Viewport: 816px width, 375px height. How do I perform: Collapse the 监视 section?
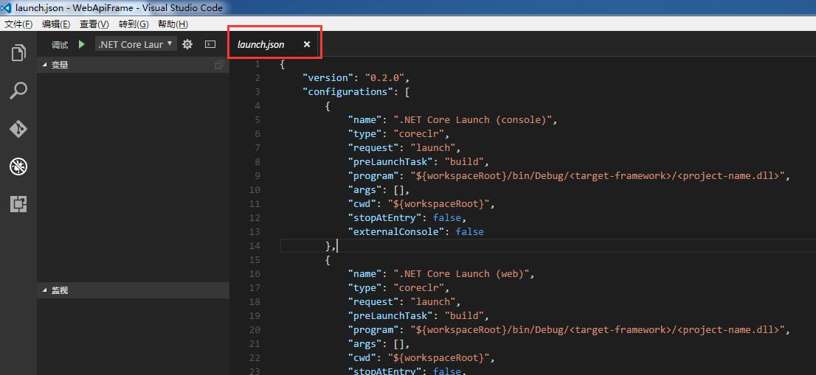point(134,290)
